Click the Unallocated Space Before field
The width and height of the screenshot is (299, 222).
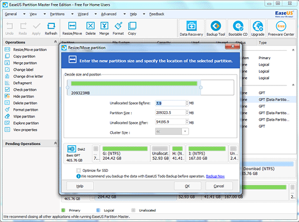[x=170, y=103]
